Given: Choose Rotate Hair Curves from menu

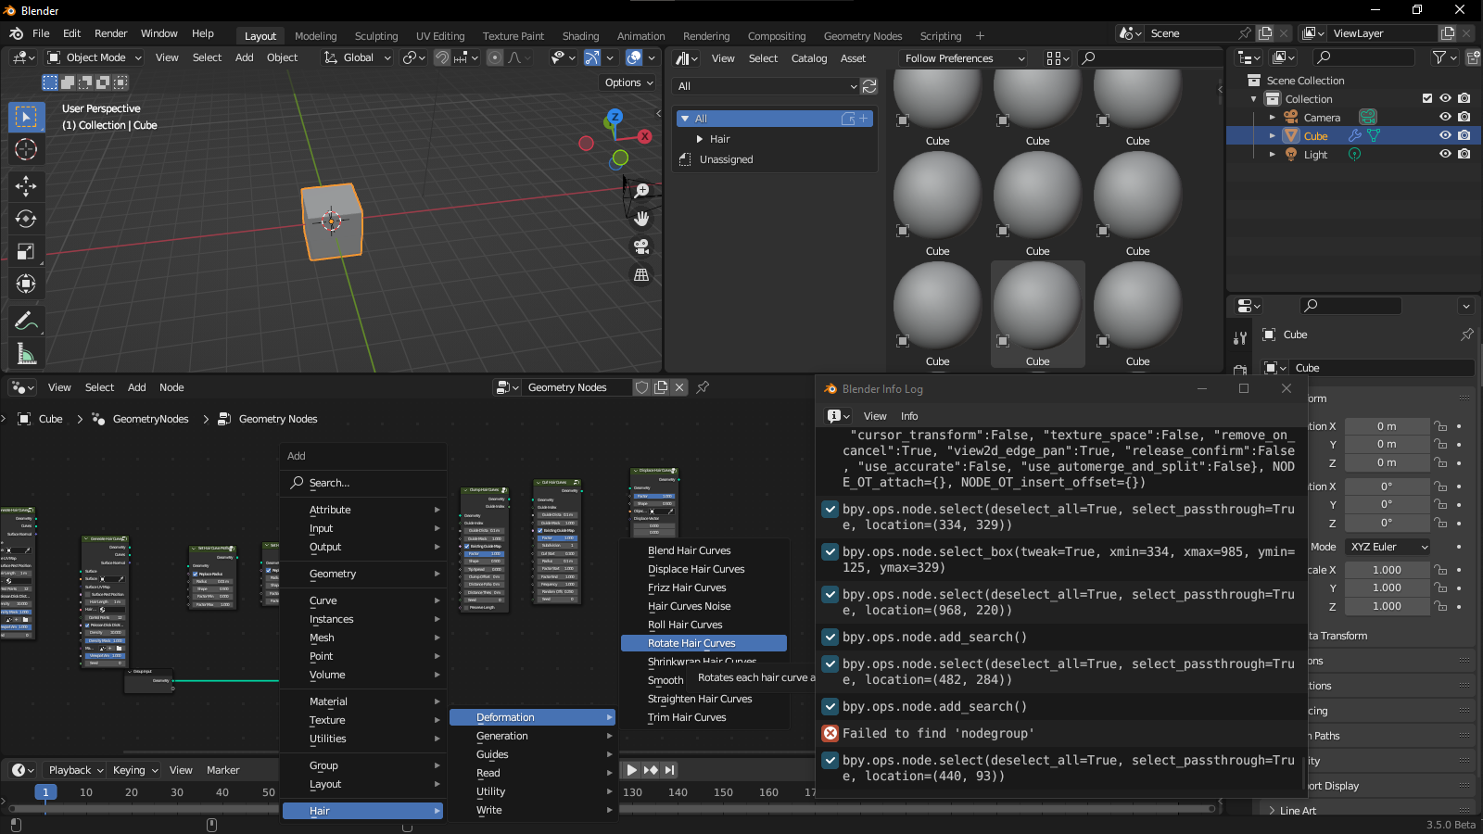Looking at the screenshot, I should tap(703, 643).
